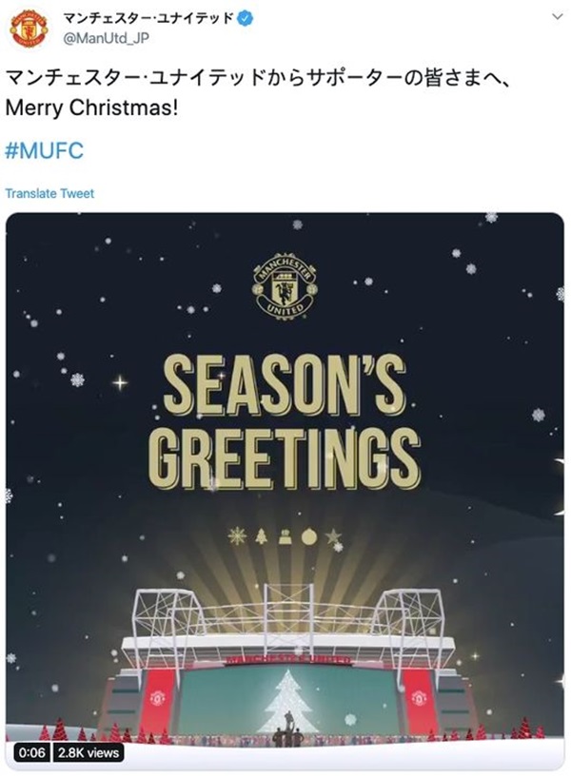Click the 0:06 video duration badge
Viewport: 571px width, 777px height.
click(x=31, y=752)
